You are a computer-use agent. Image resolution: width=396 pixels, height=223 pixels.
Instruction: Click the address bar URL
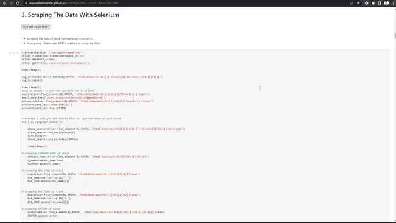coord(74,3)
